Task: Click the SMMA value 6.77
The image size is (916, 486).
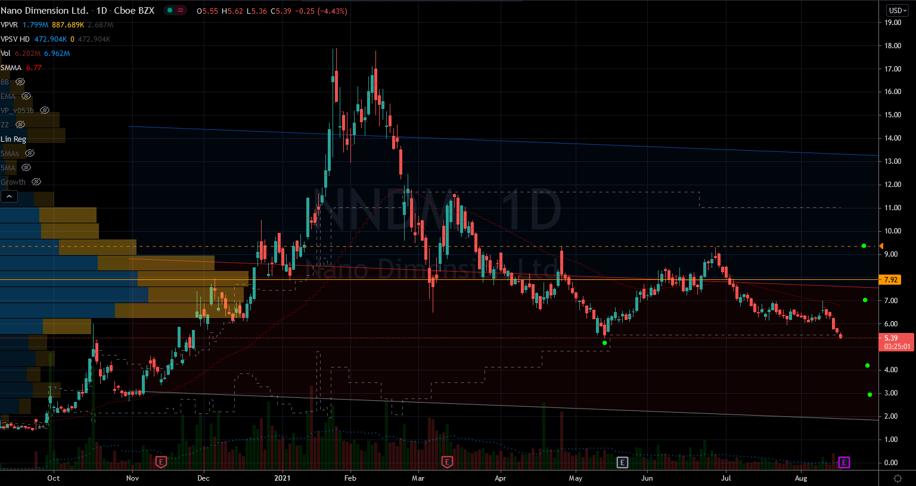Action: click(34, 68)
